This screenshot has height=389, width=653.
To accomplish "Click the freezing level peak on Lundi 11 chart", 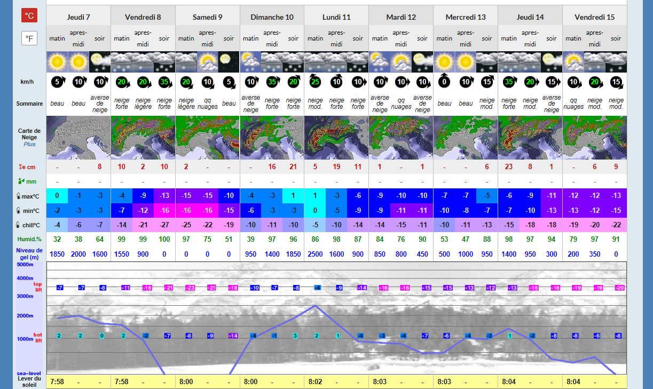I will 315,306.
